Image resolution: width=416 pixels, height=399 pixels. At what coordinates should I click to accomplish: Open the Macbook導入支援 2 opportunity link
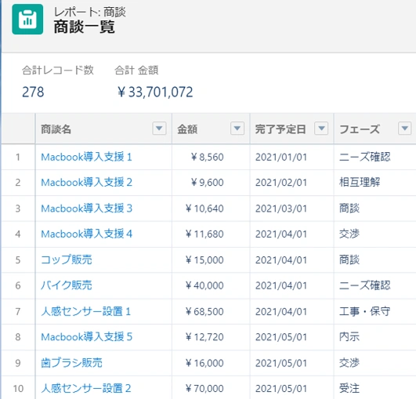pos(86,183)
